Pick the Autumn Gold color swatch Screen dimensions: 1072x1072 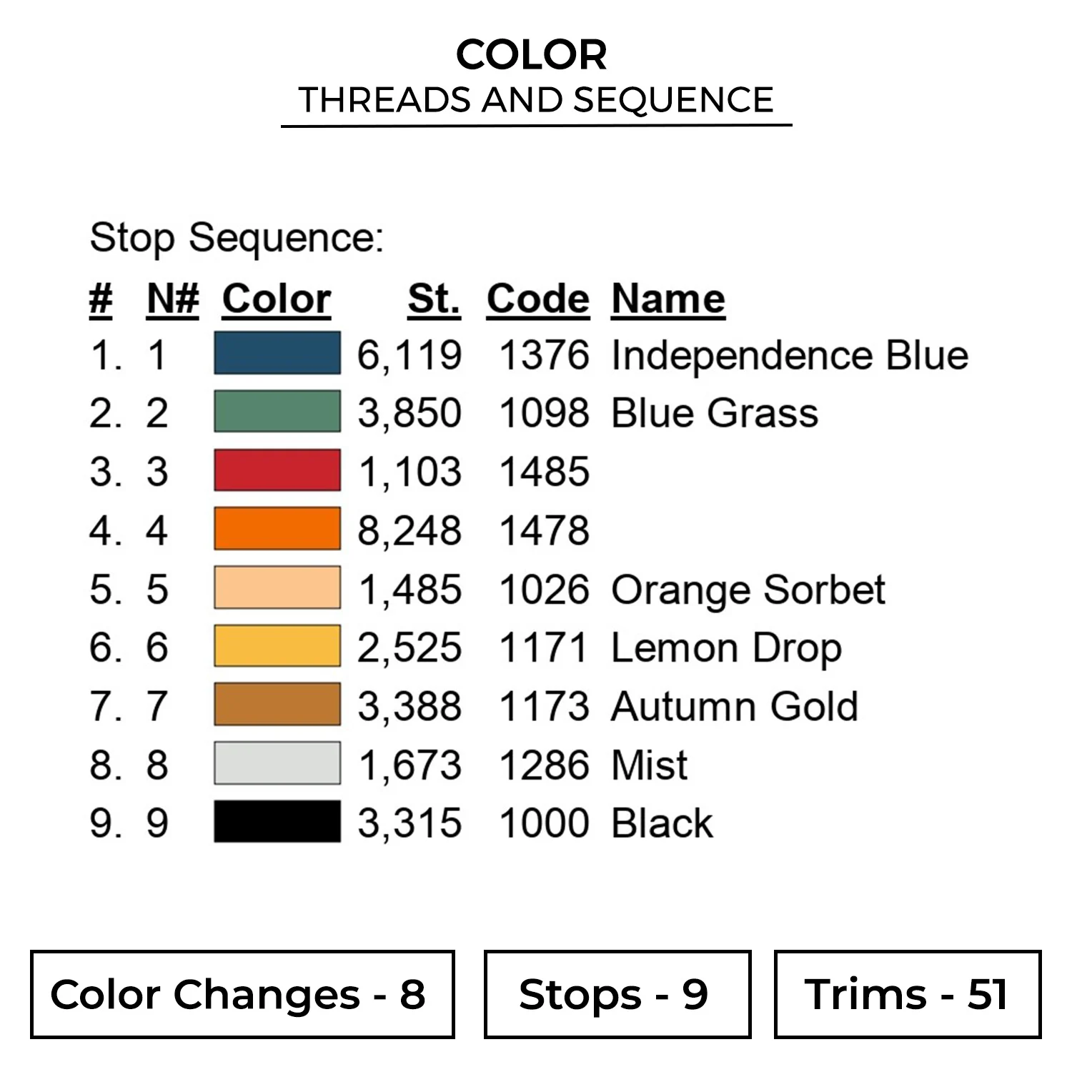click(x=277, y=705)
